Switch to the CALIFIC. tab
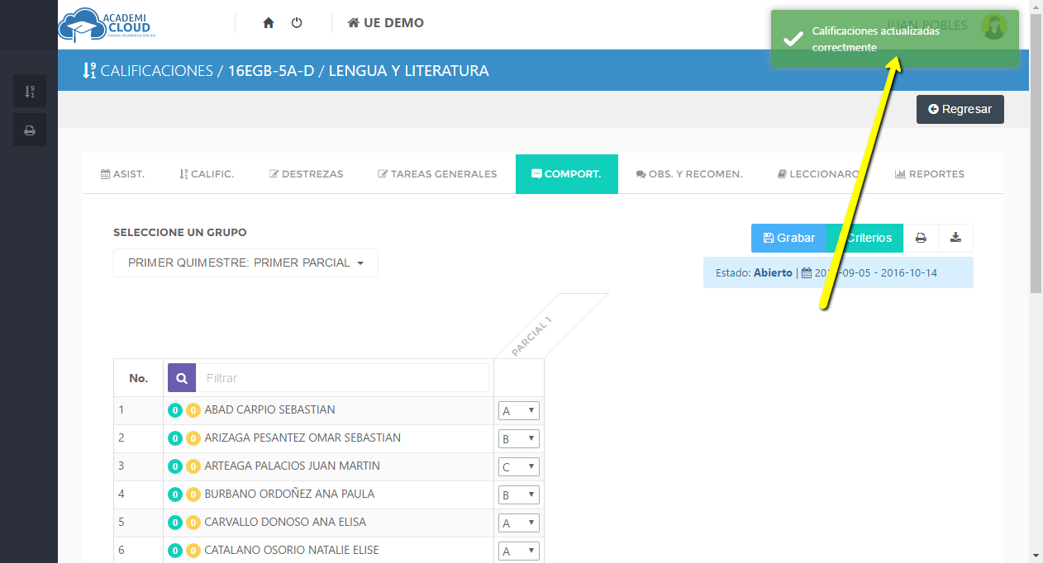 (x=207, y=174)
